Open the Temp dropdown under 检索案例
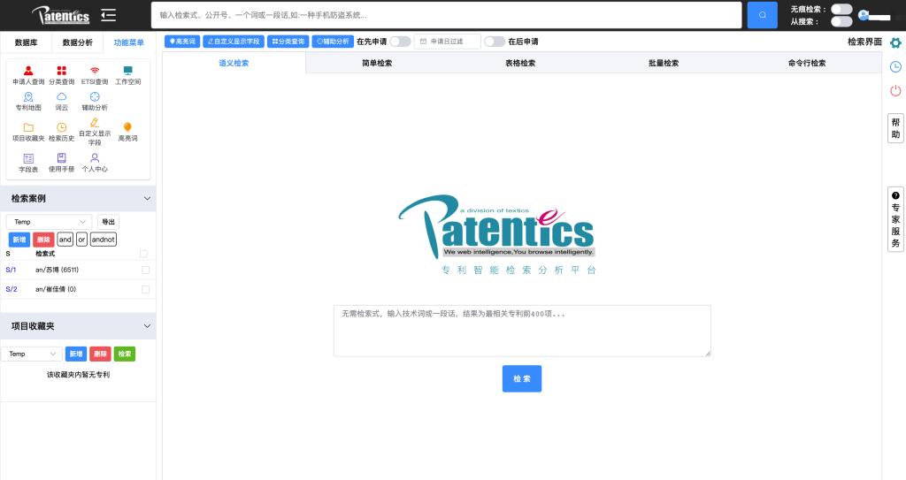Viewport: 906px width, 480px height. click(50, 222)
